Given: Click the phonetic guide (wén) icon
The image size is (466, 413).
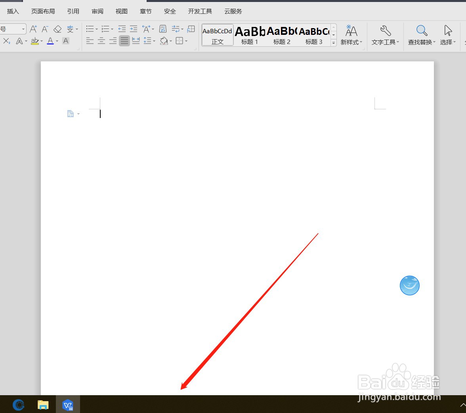Looking at the screenshot, I should click(70, 29).
